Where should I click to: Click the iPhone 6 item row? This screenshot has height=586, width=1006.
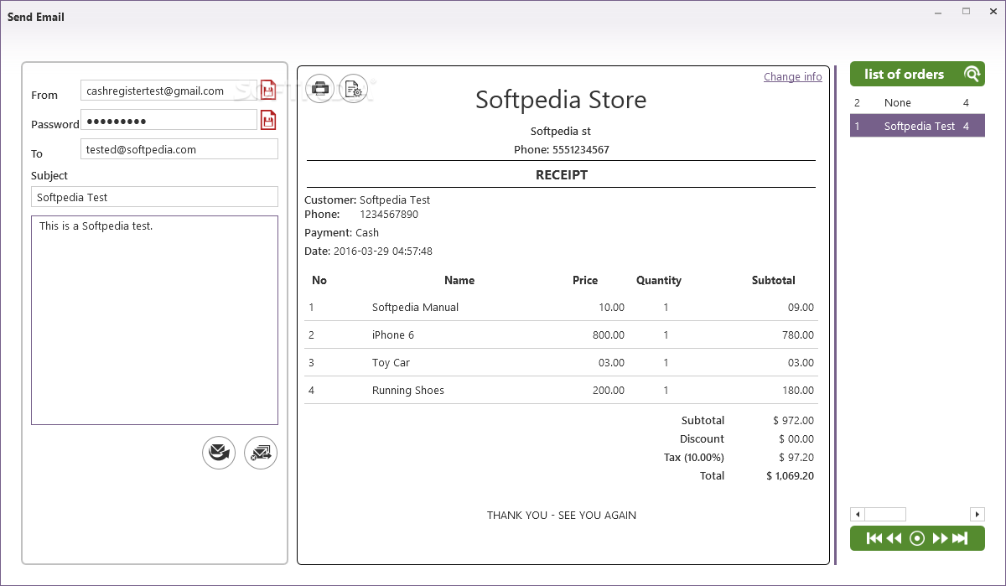(x=560, y=335)
